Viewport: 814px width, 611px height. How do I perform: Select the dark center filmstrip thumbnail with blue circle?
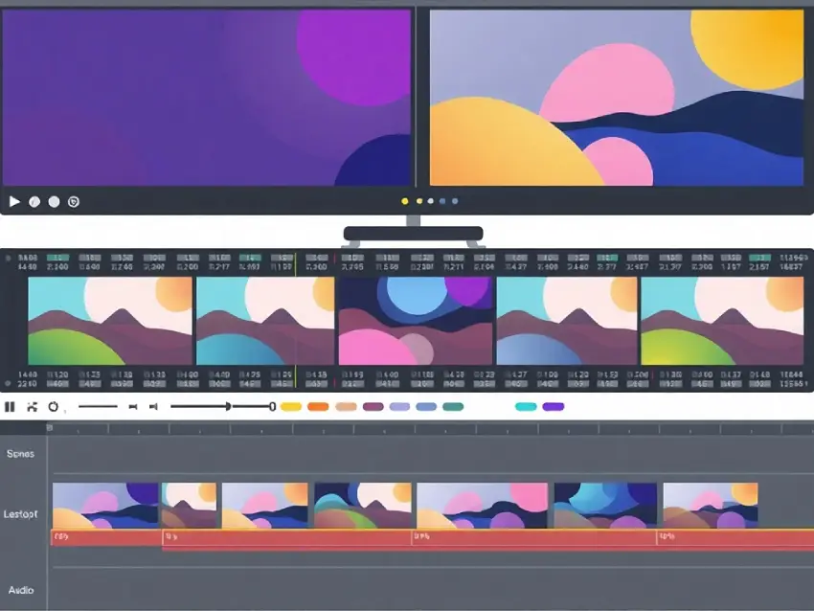(416, 322)
